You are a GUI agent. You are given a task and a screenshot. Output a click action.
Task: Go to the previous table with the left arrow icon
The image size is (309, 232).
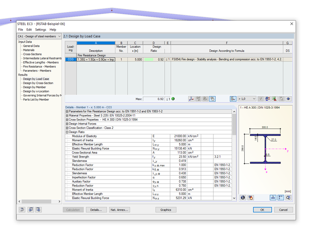point(31,210)
